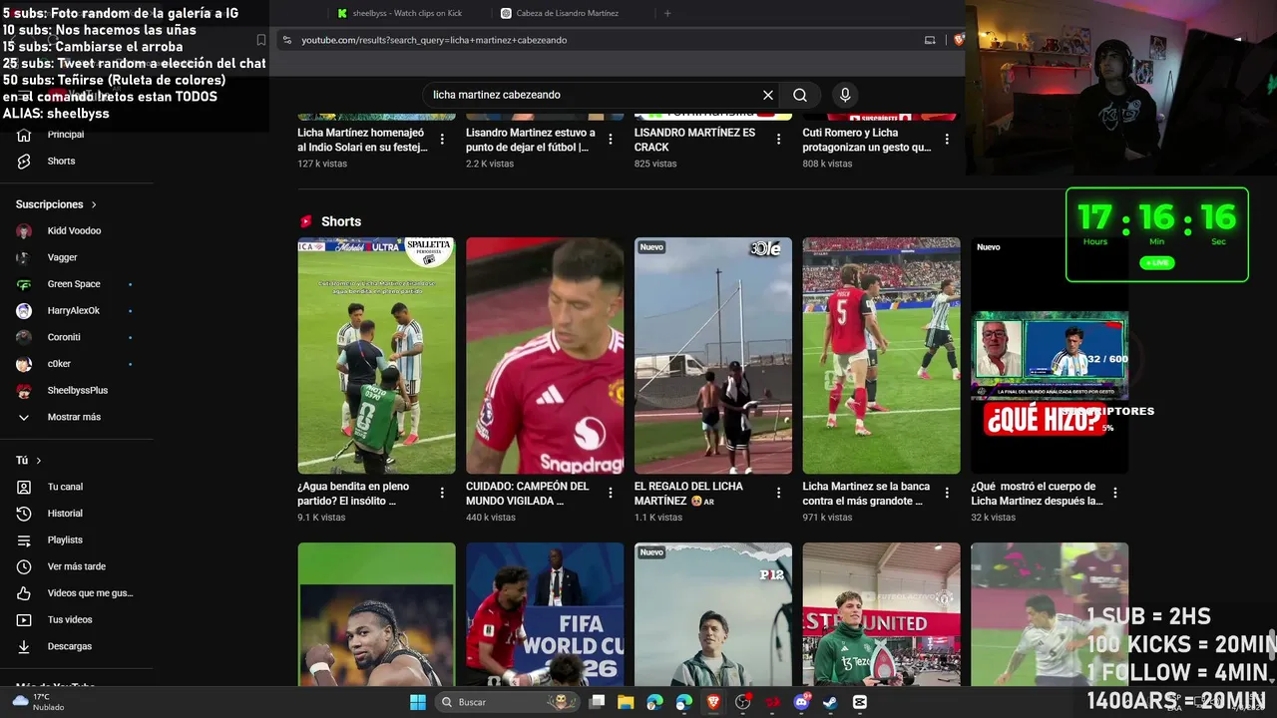
Task: Open File Explorer from the taskbar
Action: 626,702
